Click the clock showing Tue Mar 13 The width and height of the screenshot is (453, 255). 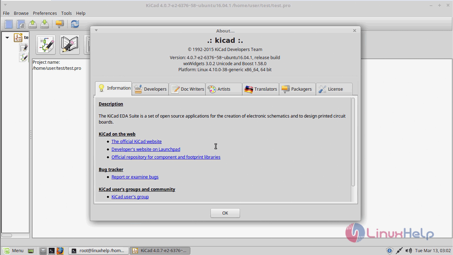tap(433, 251)
